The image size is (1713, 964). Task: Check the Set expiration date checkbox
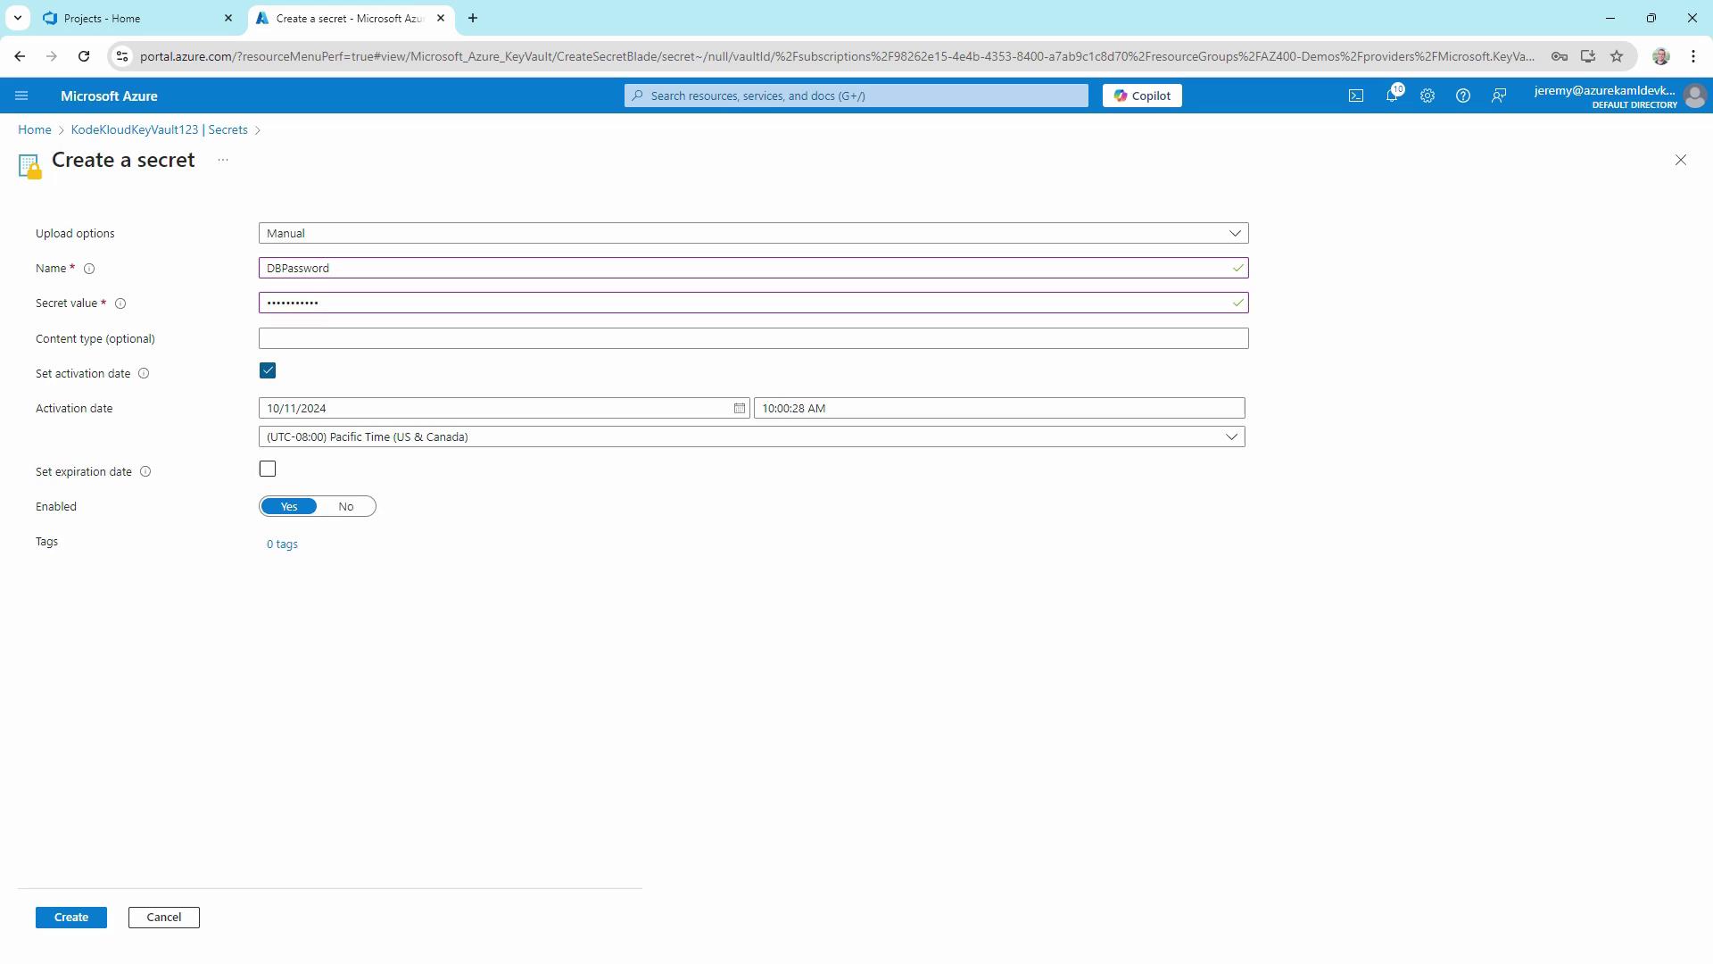[x=268, y=469]
